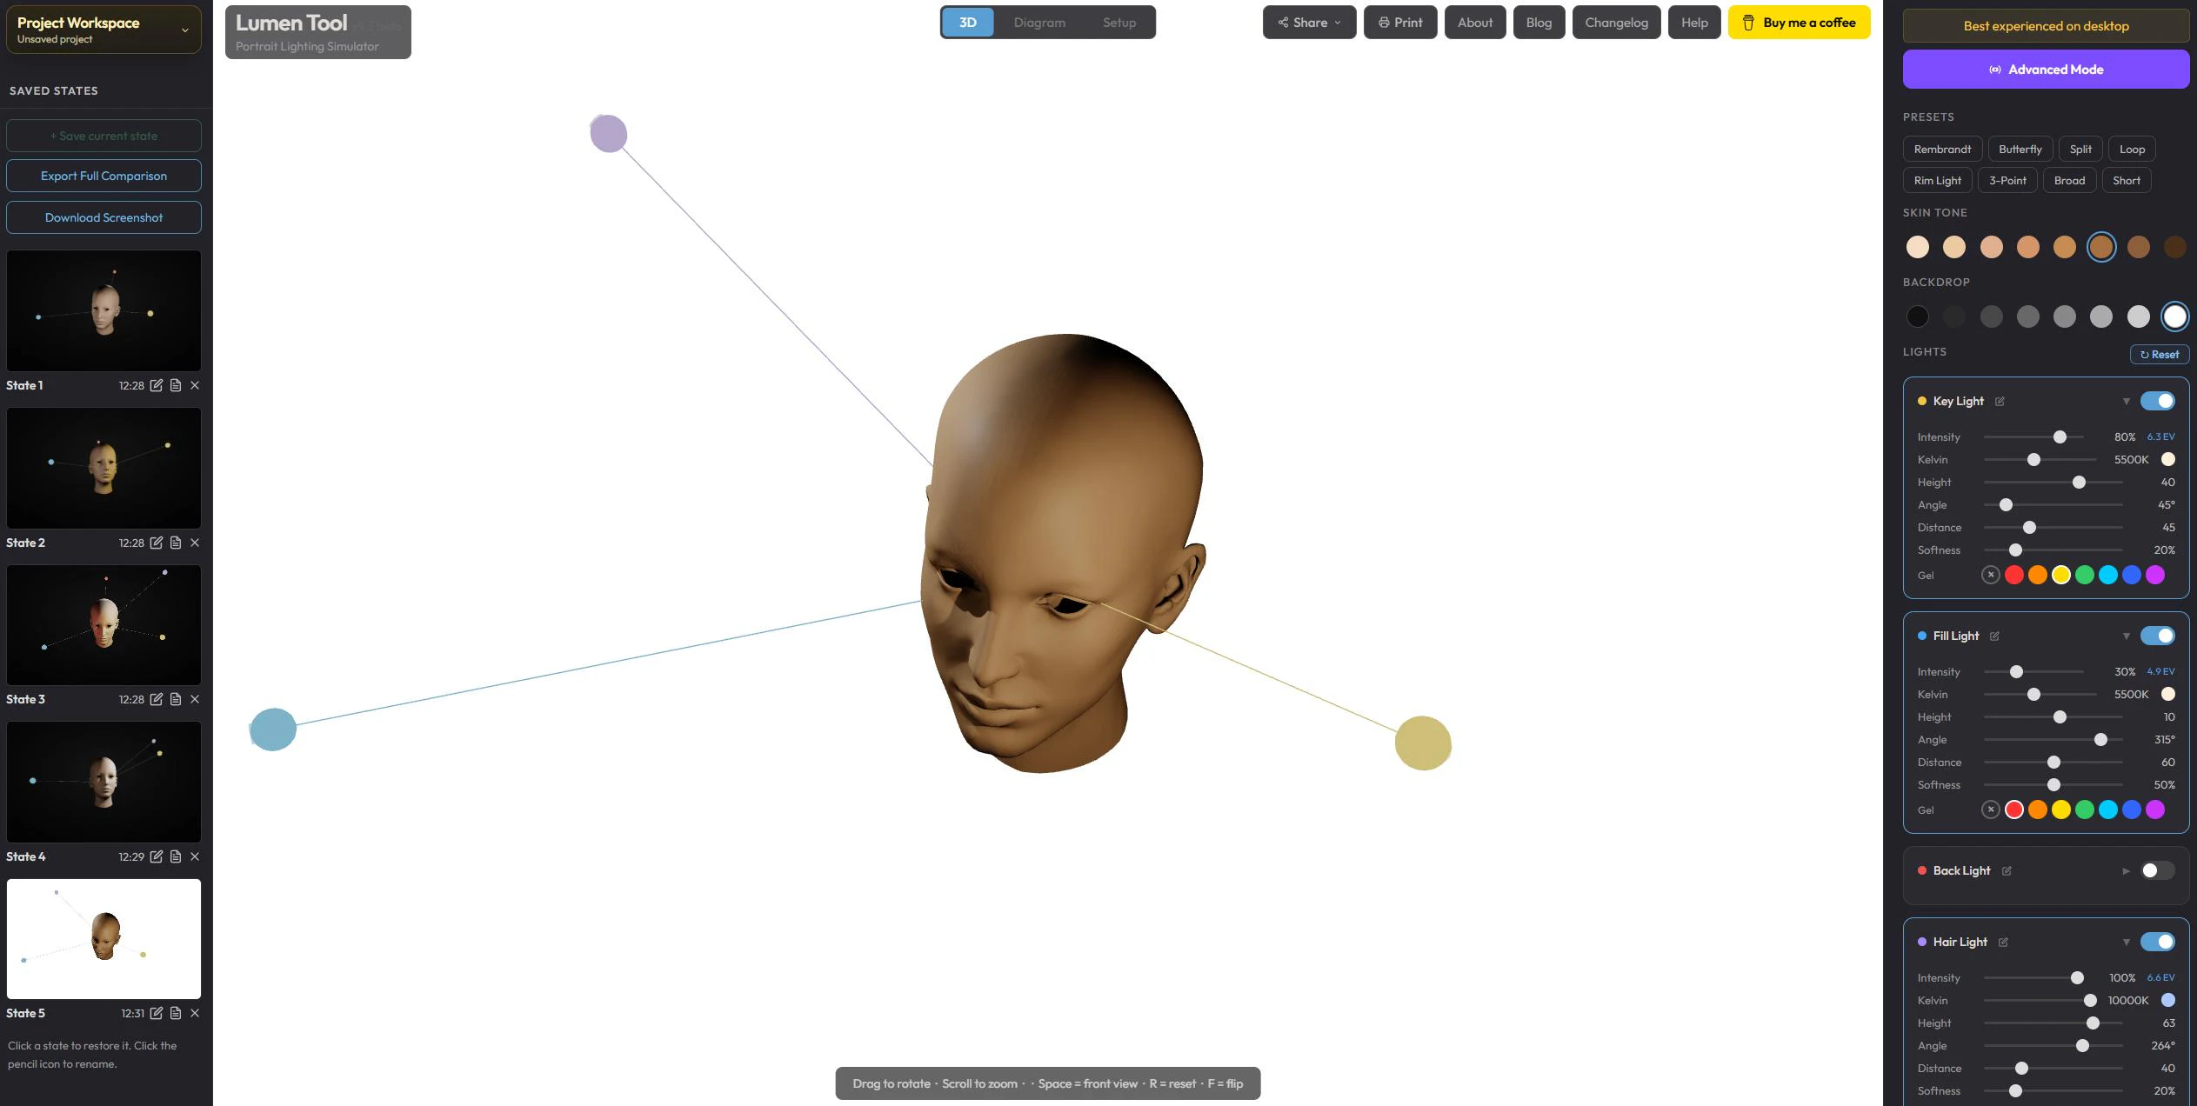Screen dimensions: 2197x1106
Task: Collapse the Key Light panel
Action: (2127, 401)
